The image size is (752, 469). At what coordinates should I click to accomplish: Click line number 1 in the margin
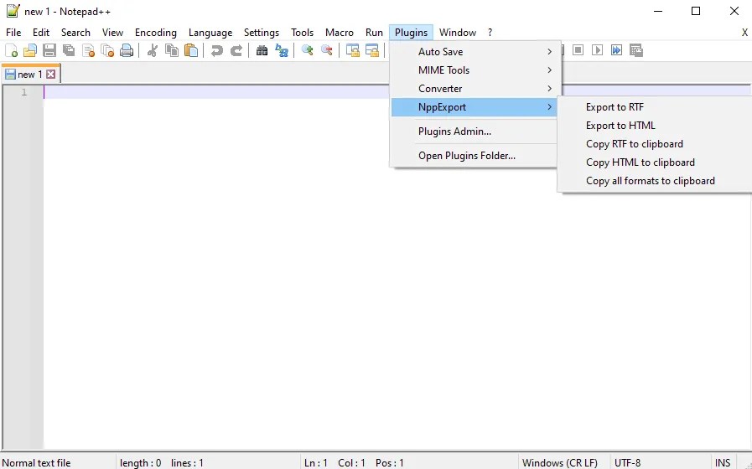[24, 92]
